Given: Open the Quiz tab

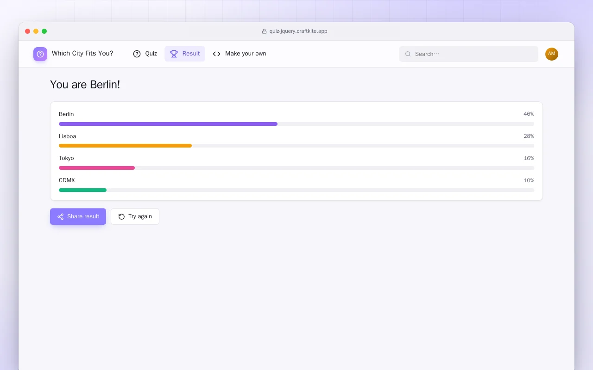Looking at the screenshot, I should pos(145,54).
